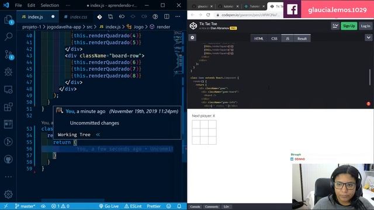Open CodePen pen settings gear
The width and height of the screenshot is (374, 210).
point(192,37)
